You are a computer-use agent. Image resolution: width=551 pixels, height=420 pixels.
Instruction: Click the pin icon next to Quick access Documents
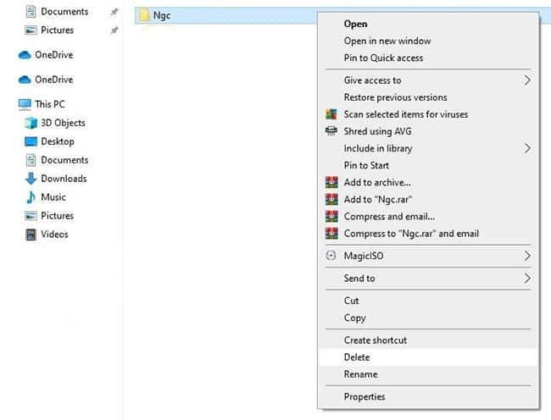[x=114, y=12]
